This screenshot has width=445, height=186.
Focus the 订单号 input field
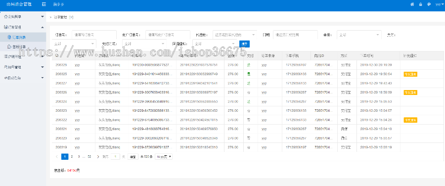coord(94,35)
